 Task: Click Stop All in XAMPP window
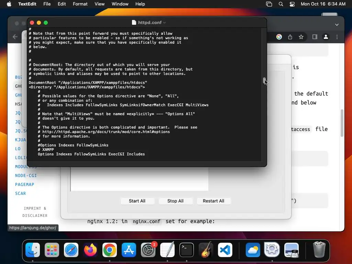175,201
